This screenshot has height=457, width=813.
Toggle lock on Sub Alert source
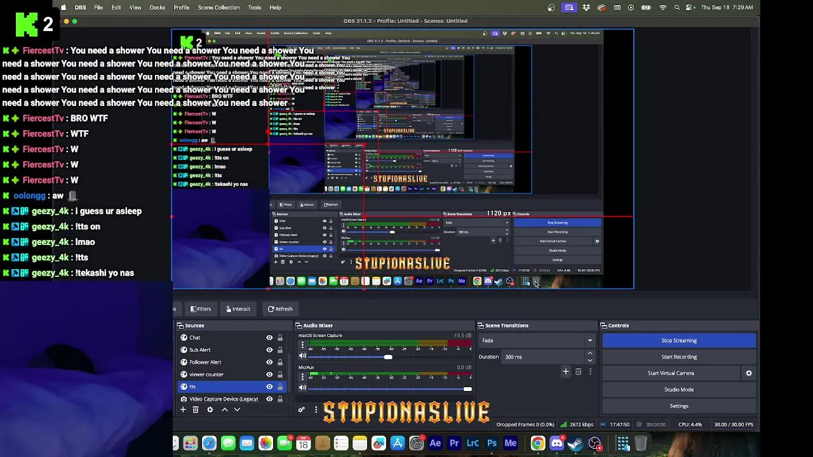click(279, 350)
